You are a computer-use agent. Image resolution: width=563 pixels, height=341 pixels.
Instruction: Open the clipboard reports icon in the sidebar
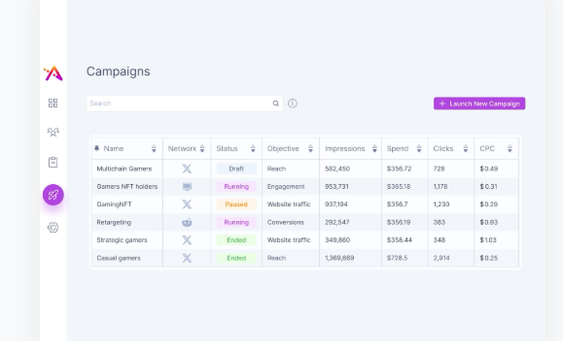tap(53, 161)
